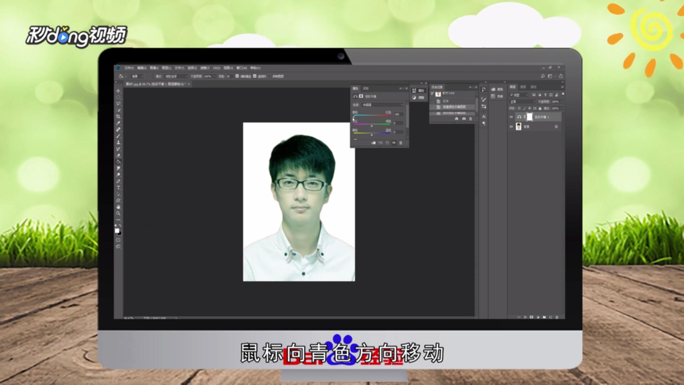Toggle the anti-alias checkbox in options bar
The width and height of the screenshot is (684, 385).
[237, 76]
